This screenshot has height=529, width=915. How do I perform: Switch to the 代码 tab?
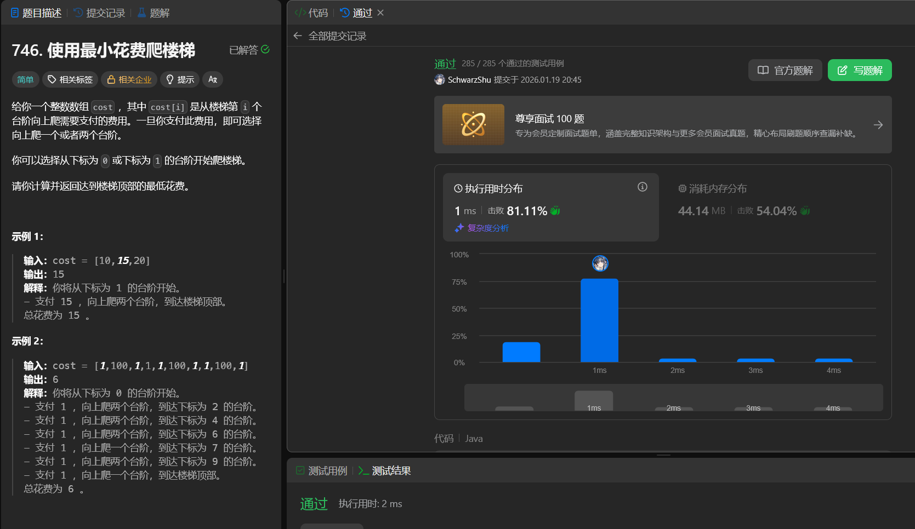tap(311, 13)
